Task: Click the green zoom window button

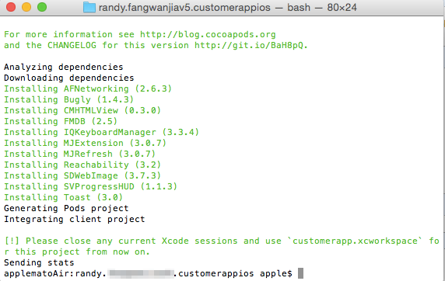Action: coord(42,7)
